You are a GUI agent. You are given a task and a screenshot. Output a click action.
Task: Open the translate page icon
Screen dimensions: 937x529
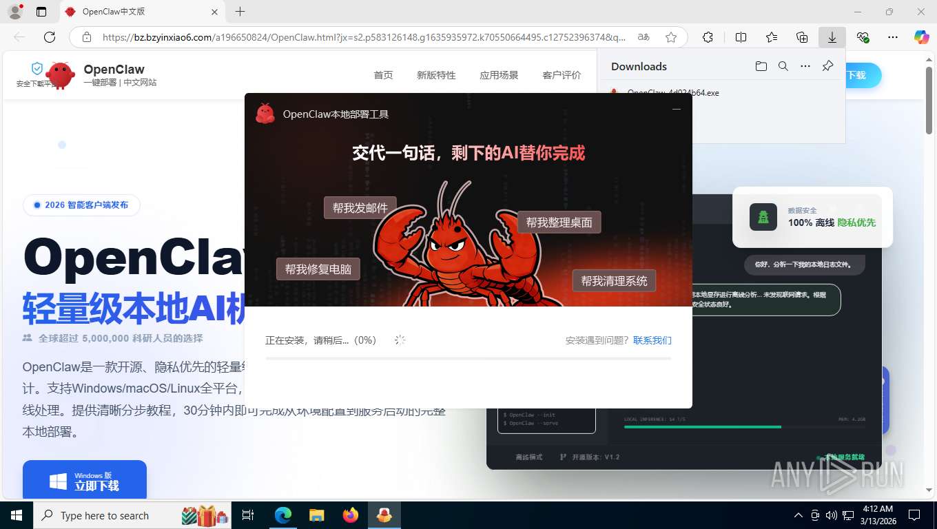click(x=643, y=37)
